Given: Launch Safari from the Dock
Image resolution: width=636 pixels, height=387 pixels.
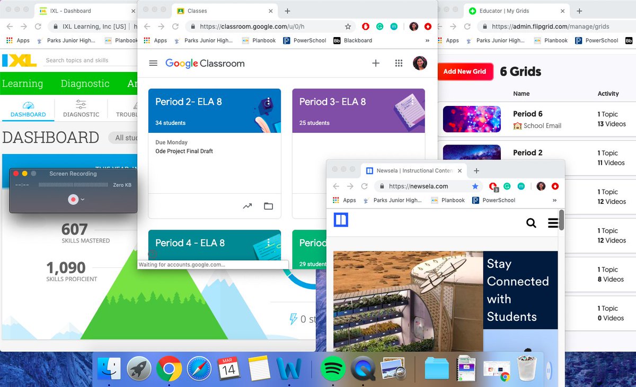Looking at the screenshot, I should pyautogui.click(x=199, y=368).
